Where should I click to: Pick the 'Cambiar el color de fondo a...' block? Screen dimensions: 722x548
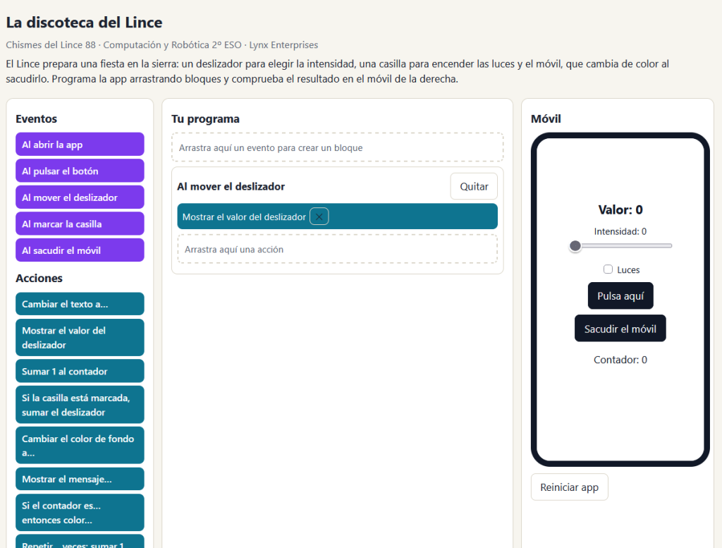[80, 445]
